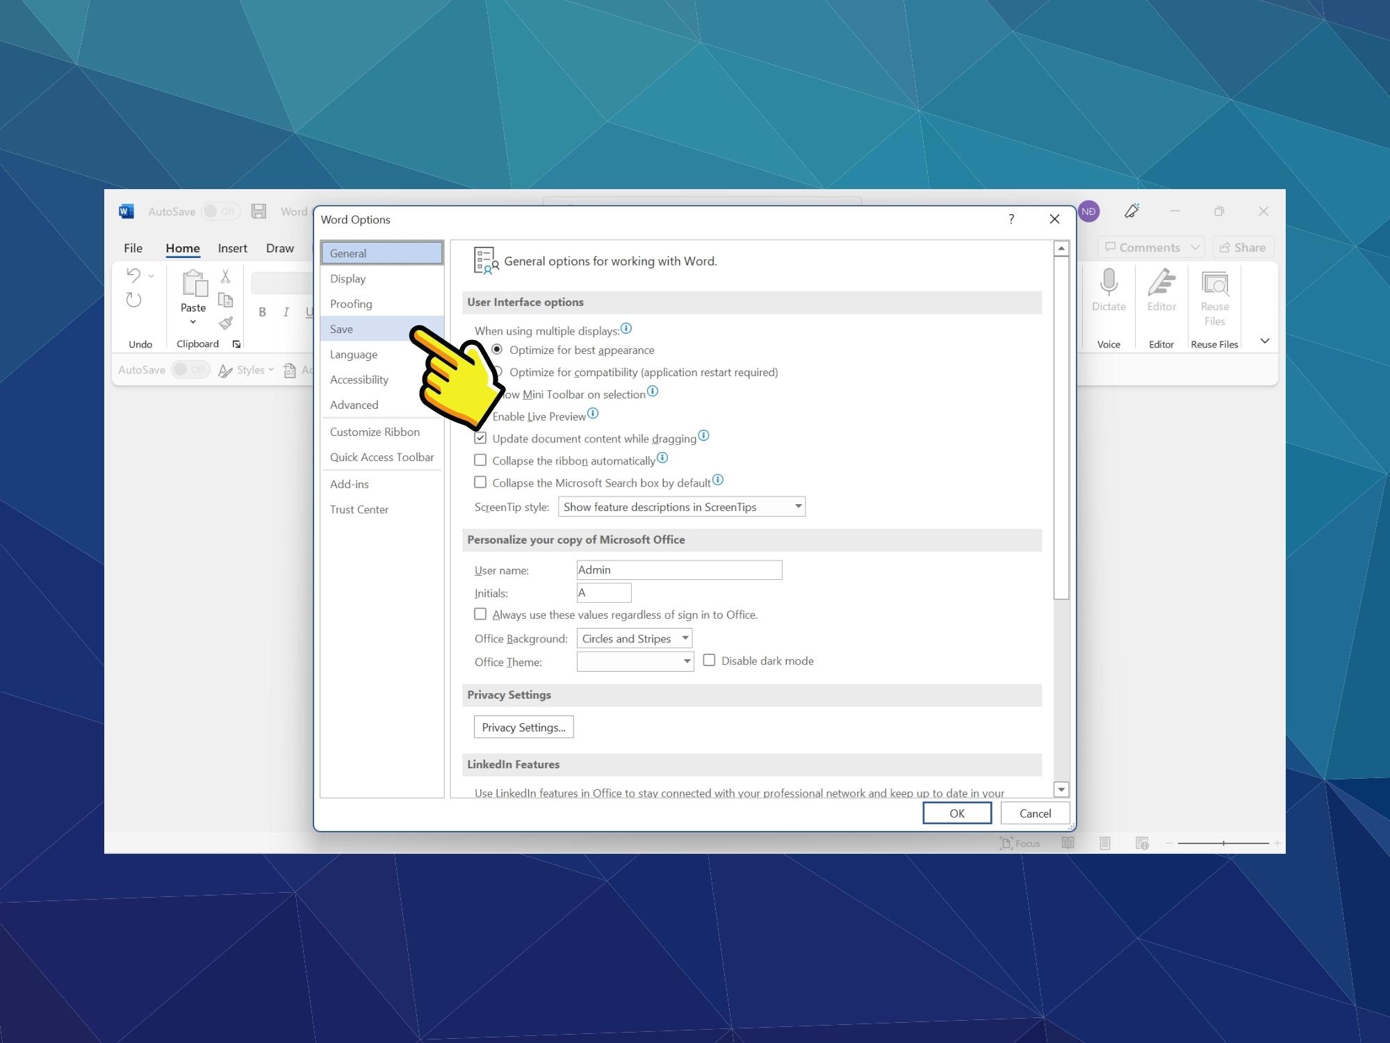
Task: Expand the Office Background dropdown
Action: pyautogui.click(x=684, y=639)
